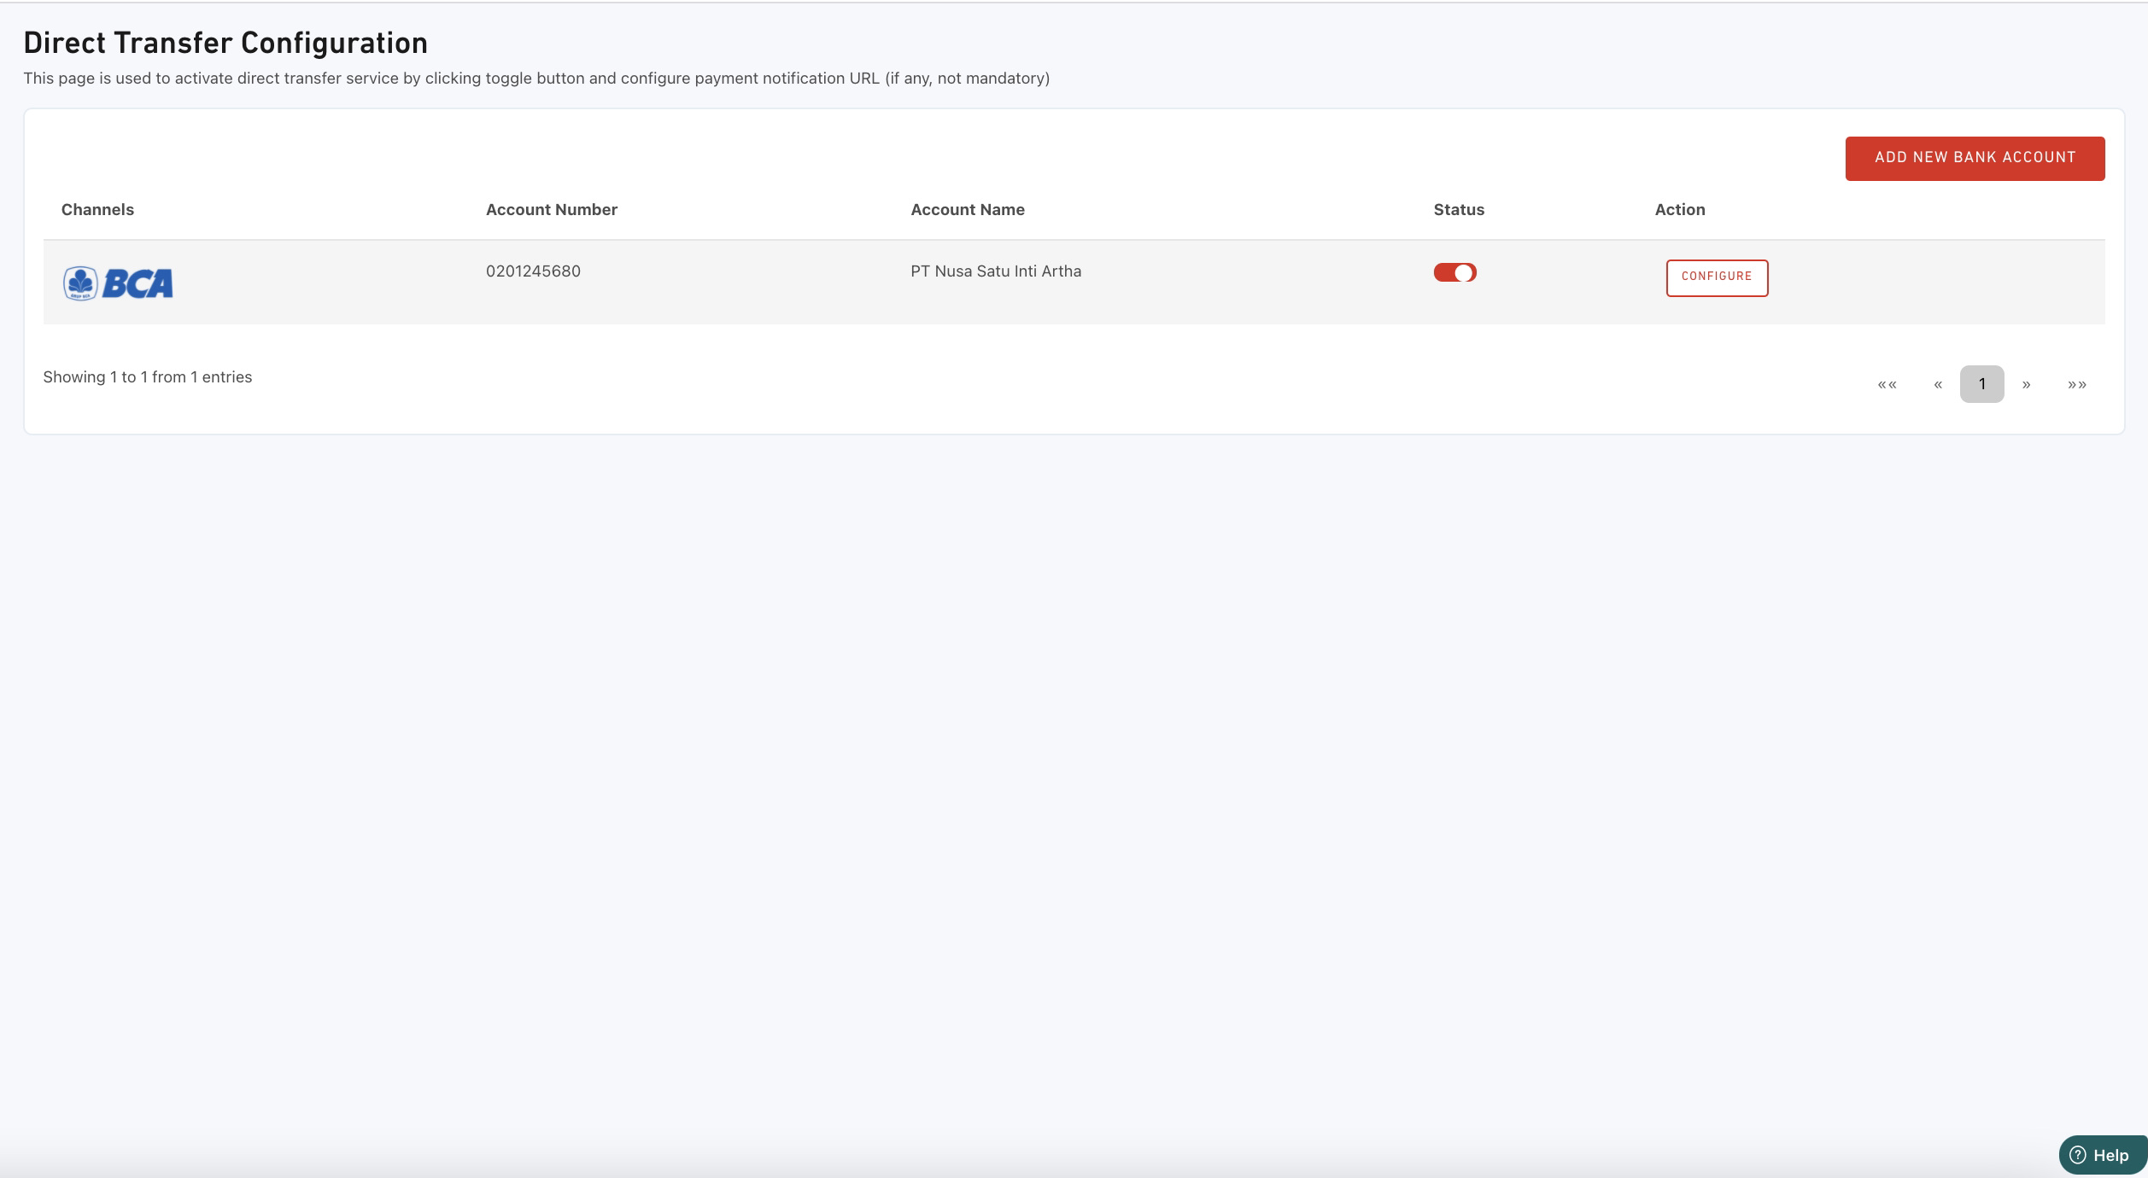This screenshot has height=1178, width=2148.
Task: Click the Account Name column header
Action: point(968,210)
